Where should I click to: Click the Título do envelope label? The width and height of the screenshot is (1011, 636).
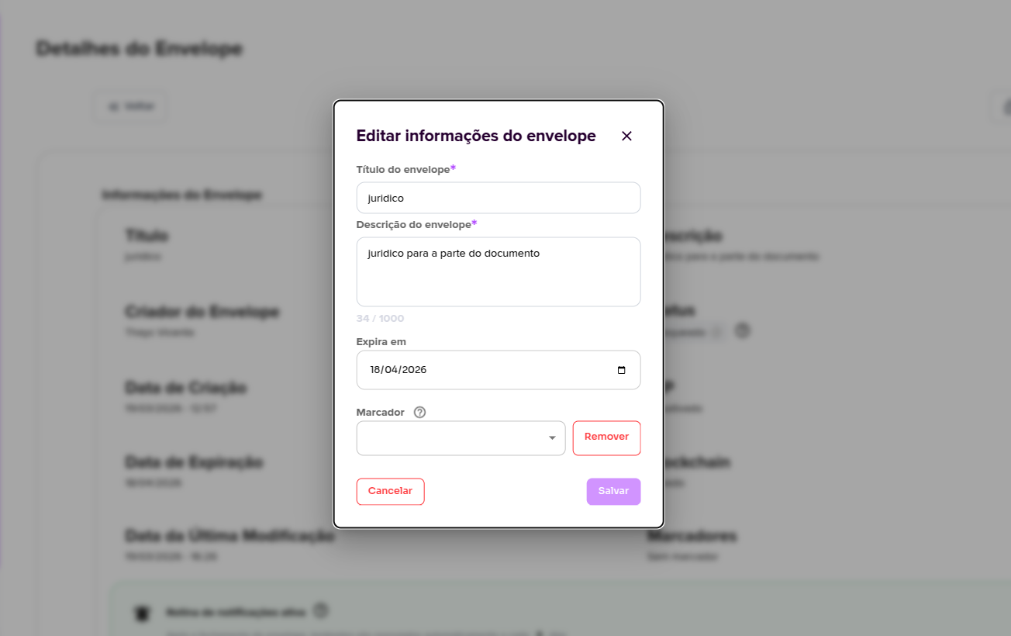click(402, 170)
